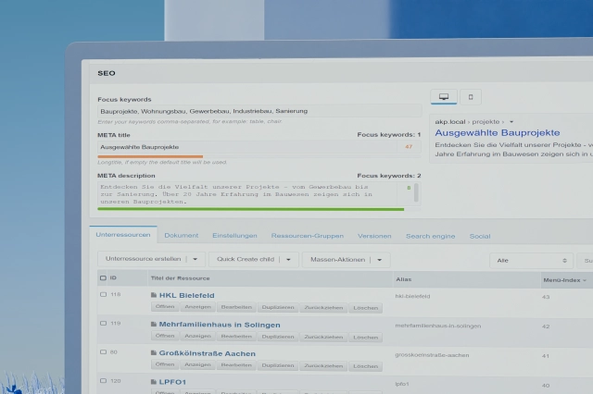Tick the select-all checkbox in ID header
Screen dimensions: 593x394
(103, 278)
